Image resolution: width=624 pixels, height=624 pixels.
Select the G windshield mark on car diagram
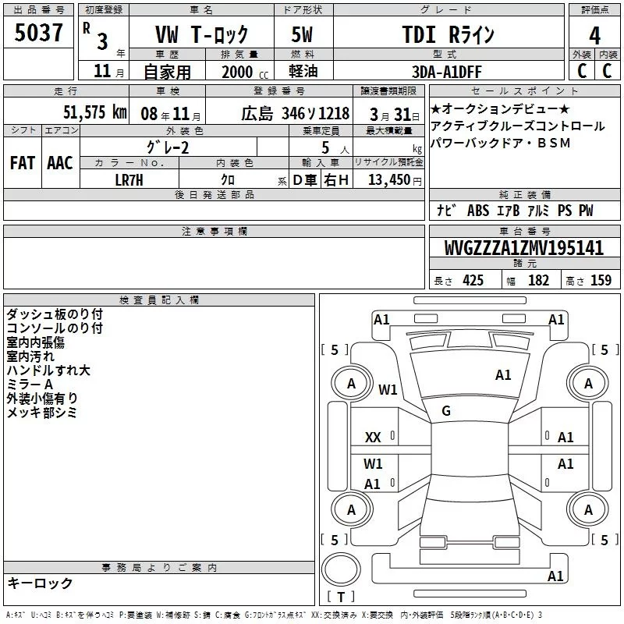tap(445, 411)
